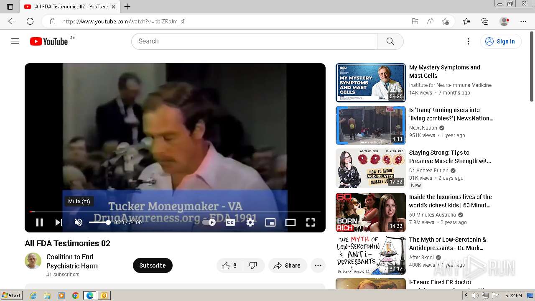
Task: Open Edge settings and more menu
Action: pyautogui.click(x=523, y=21)
